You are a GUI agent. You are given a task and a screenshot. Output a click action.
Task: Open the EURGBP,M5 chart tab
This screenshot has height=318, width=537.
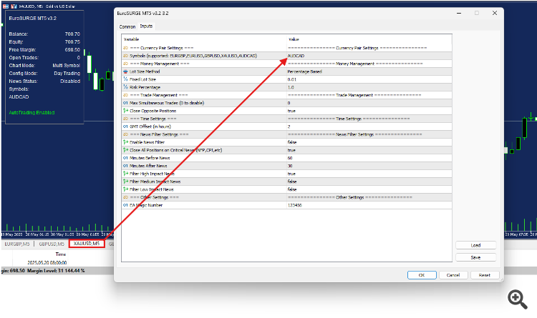[x=17, y=244]
